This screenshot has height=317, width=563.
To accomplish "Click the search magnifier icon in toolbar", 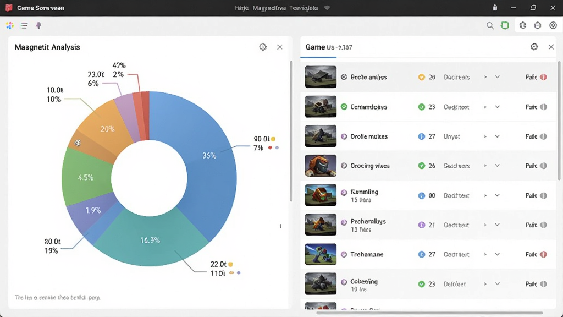I will [x=490, y=25].
